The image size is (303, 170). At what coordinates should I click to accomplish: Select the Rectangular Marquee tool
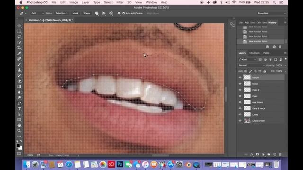click(19, 31)
